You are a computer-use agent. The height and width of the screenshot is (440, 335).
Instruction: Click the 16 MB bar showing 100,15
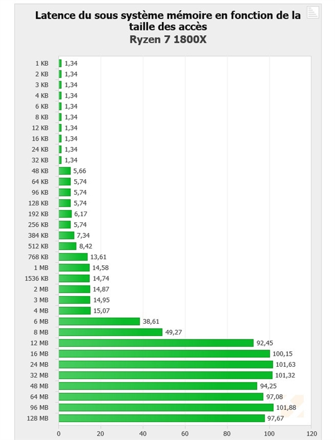pos(164,353)
